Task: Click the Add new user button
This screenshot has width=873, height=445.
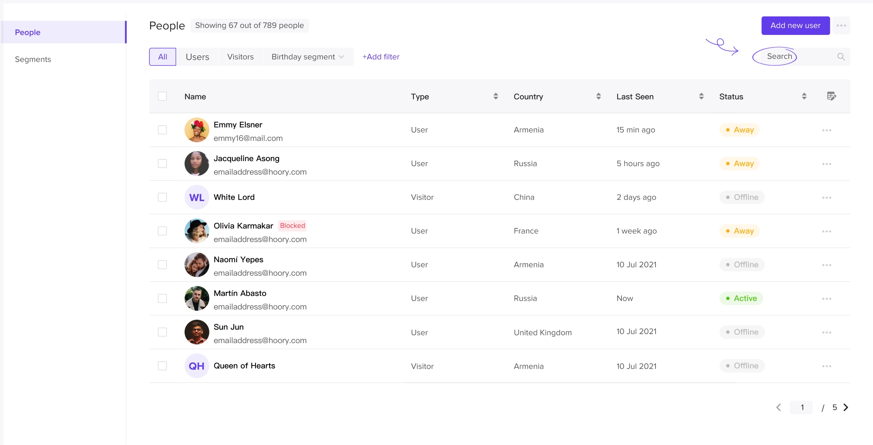Action: 795,25
